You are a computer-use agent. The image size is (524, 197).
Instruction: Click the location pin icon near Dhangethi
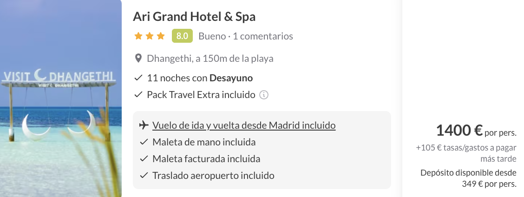coord(138,59)
